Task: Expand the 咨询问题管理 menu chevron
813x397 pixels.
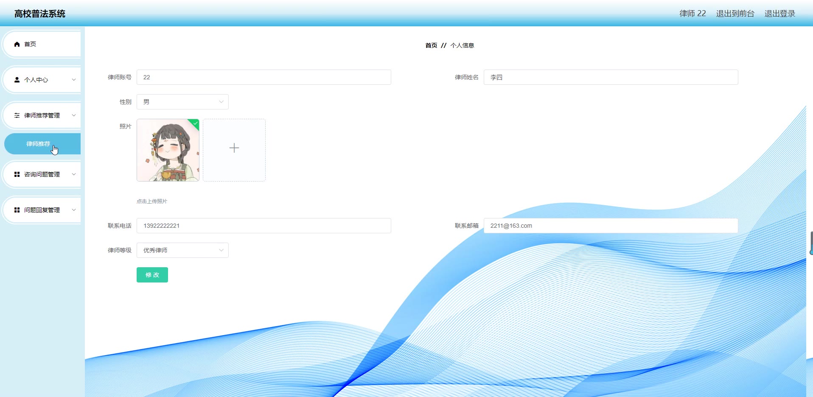Action: (74, 174)
